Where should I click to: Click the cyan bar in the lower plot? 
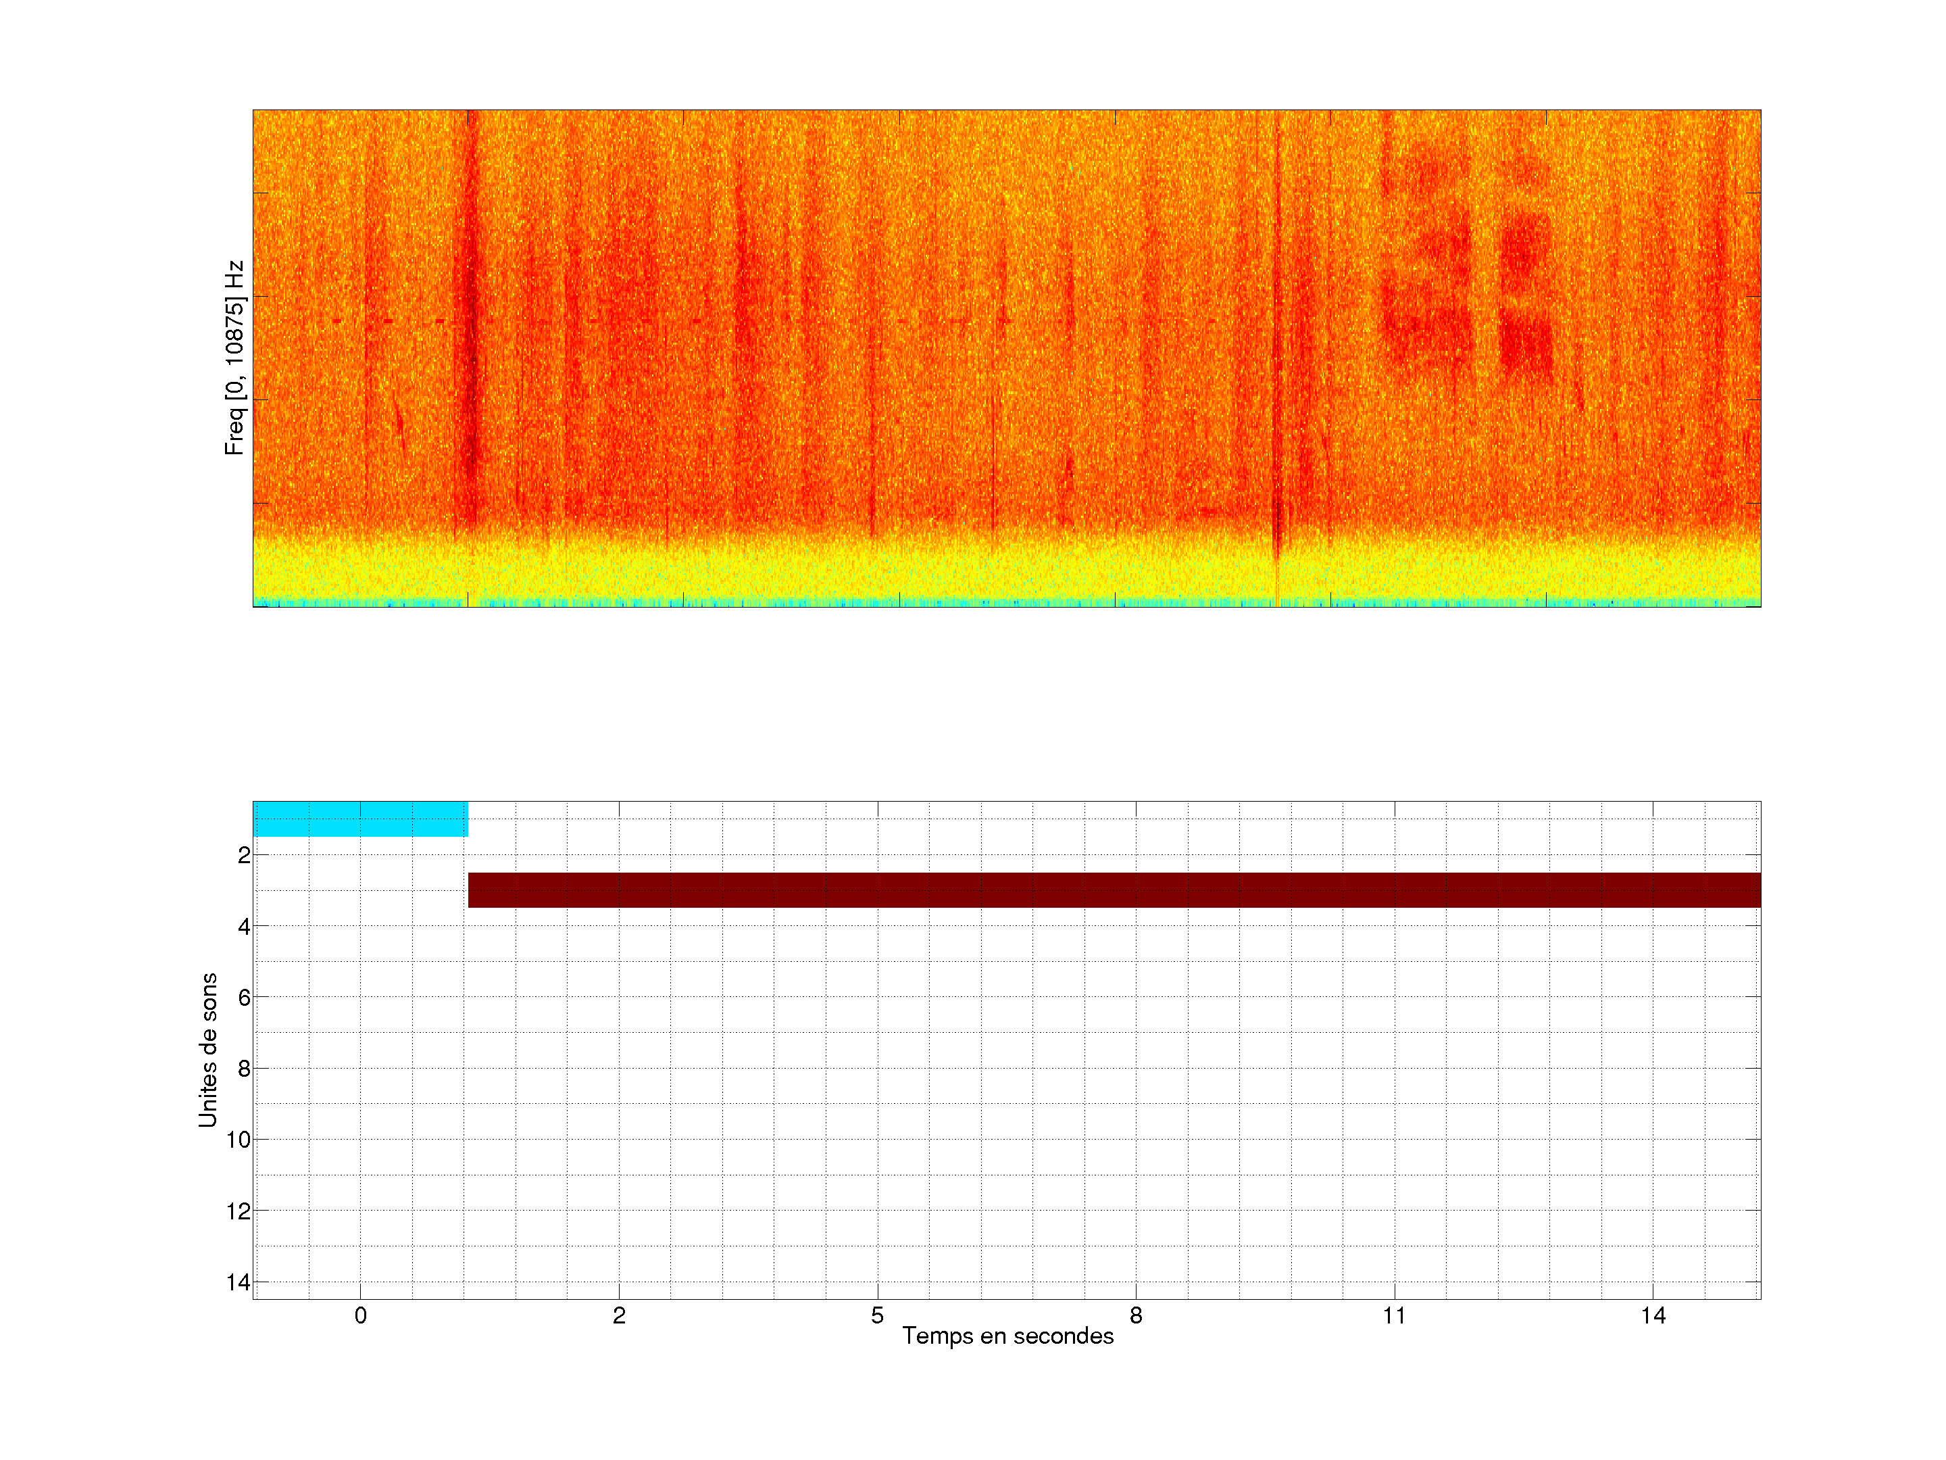pyautogui.click(x=360, y=819)
